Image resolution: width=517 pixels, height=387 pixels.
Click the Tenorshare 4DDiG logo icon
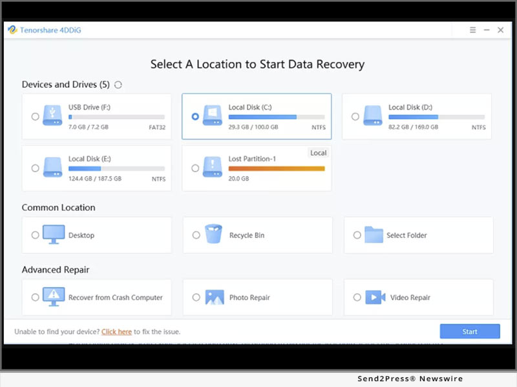pyautogui.click(x=12, y=30)
